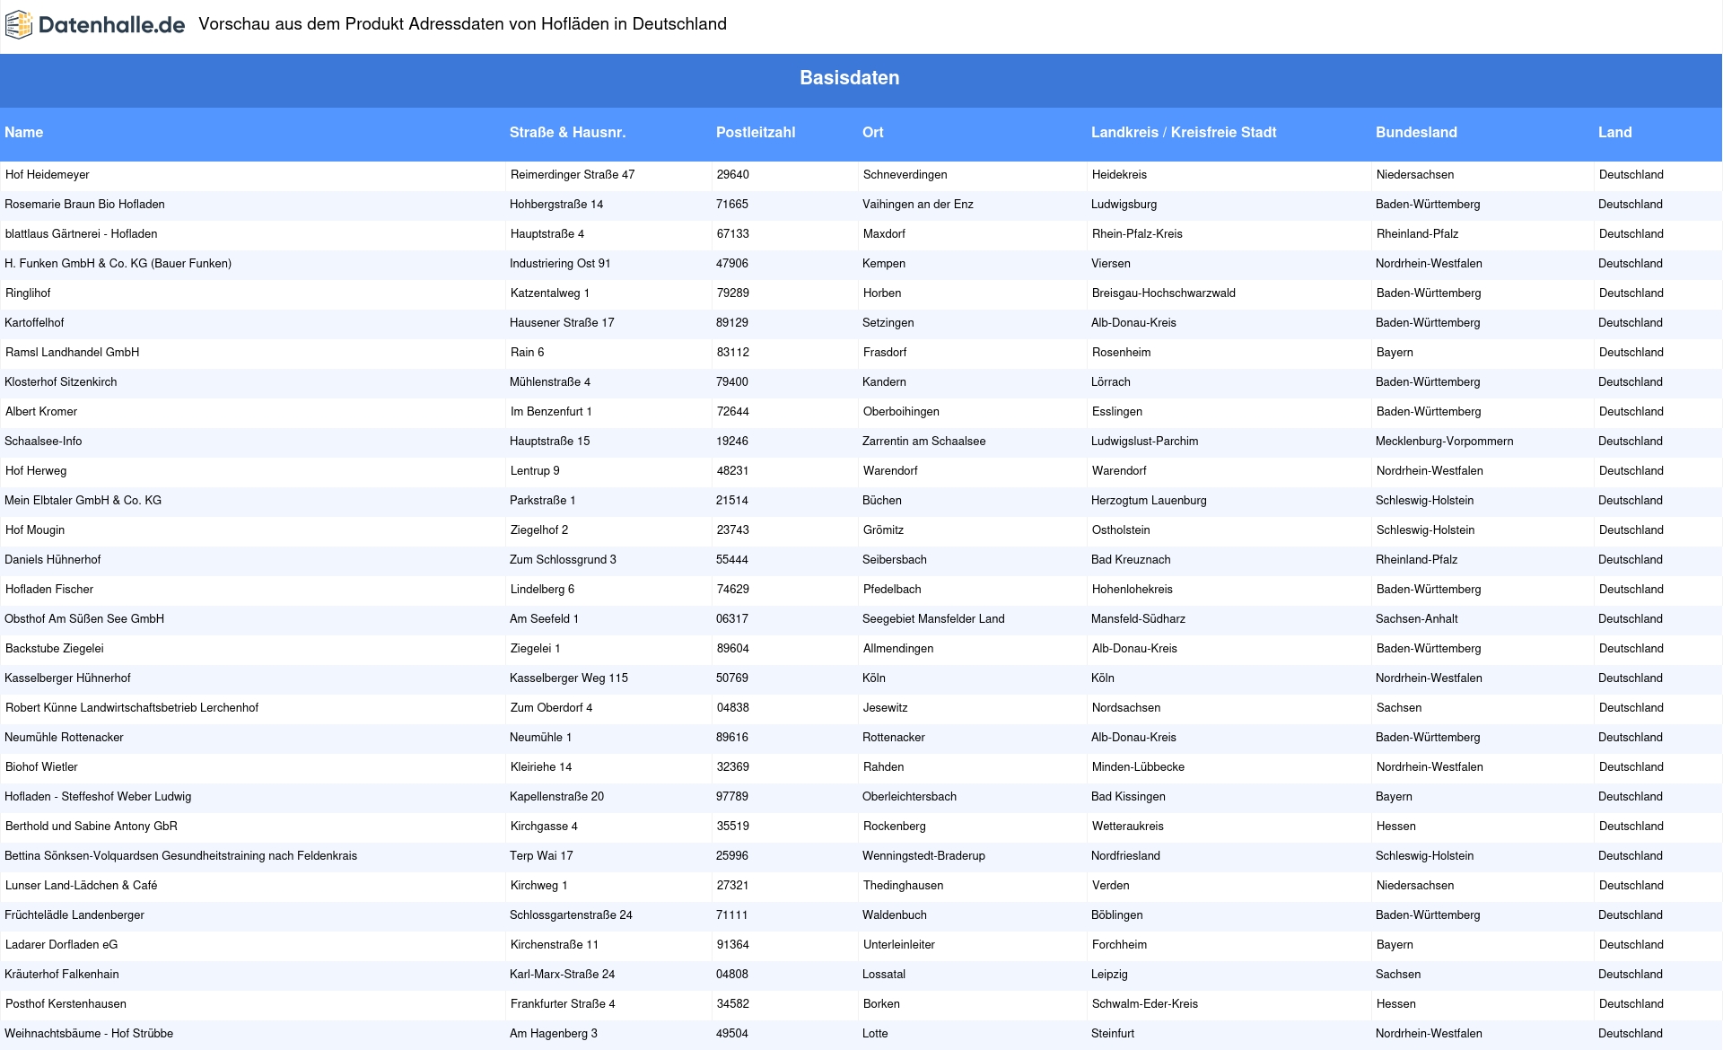Click the Datenhalle.de logo
The height and width of the screenshot is (1050, 1723).
pyautogui.click(x=95, y=25)
